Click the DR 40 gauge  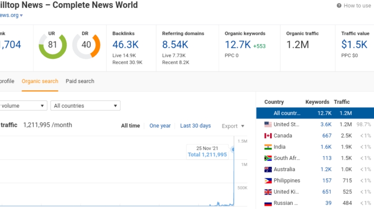point(86,45)
